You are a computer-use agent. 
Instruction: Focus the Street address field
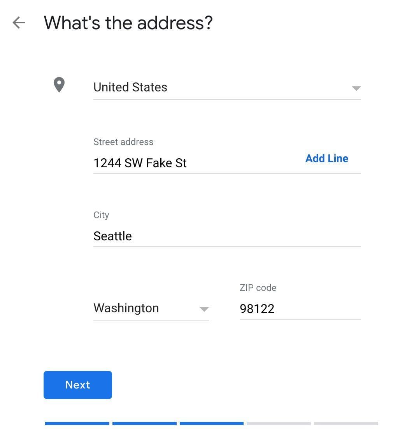click(195, 163)
